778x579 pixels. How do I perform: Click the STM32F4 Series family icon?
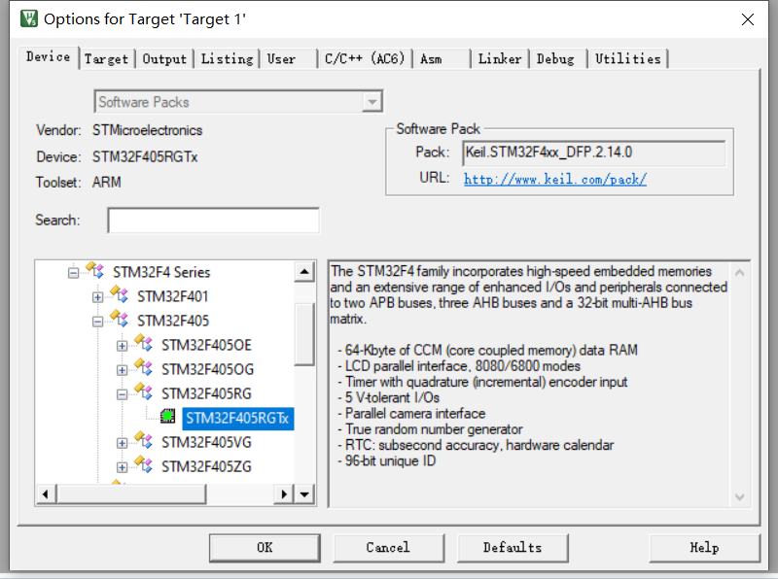tap(94, 270)
